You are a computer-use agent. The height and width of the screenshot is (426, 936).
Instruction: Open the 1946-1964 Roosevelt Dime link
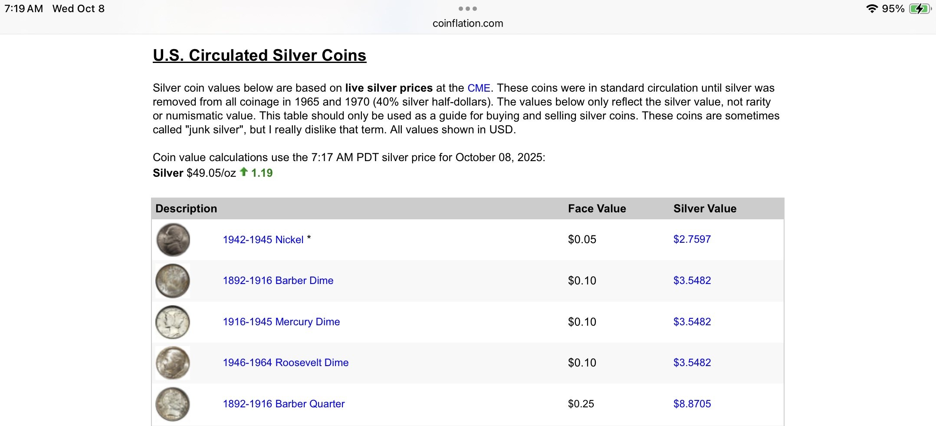(x=286, y=363)
